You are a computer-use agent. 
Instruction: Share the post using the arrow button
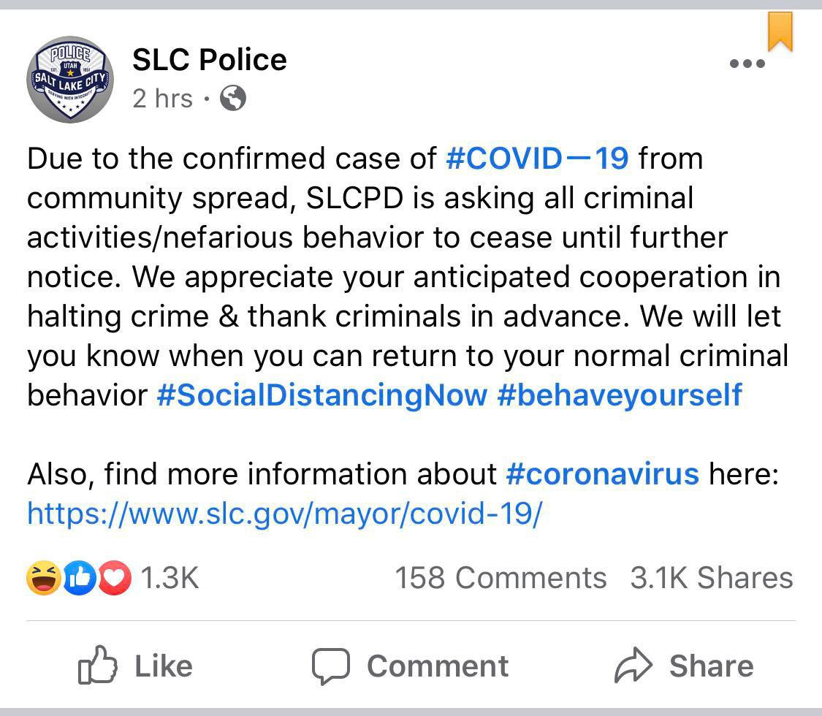click(x=684, y=666)
